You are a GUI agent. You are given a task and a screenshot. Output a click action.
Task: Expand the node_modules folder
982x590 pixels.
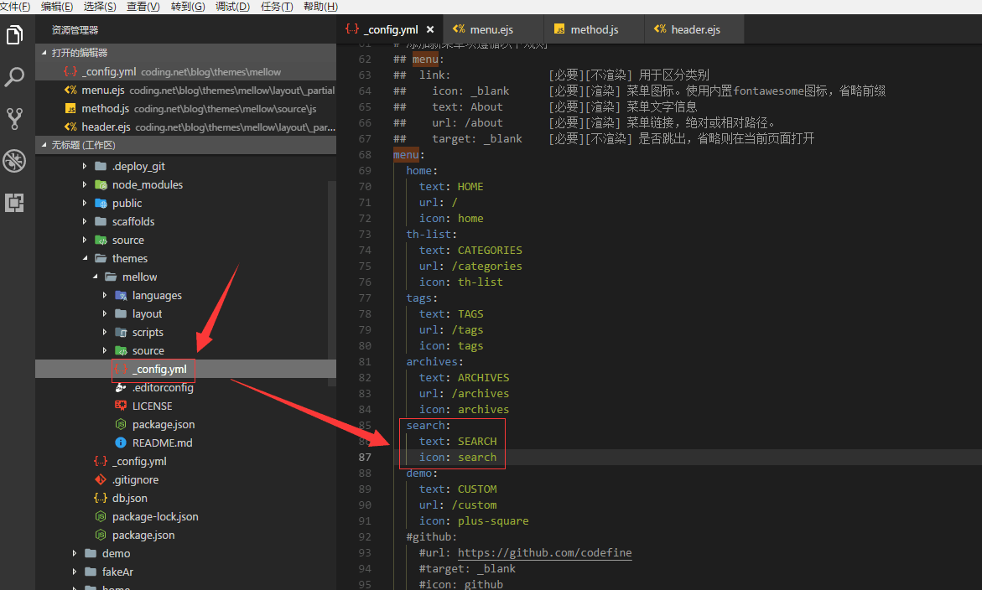pyautogui.click(x=147, y=184)
